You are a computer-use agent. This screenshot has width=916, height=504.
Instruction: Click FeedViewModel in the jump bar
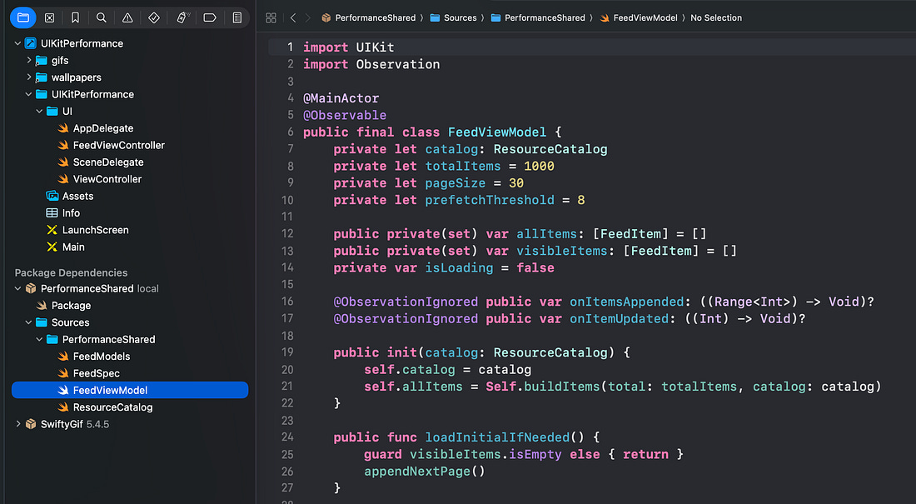pyautogui.click(x=639, y=18)
